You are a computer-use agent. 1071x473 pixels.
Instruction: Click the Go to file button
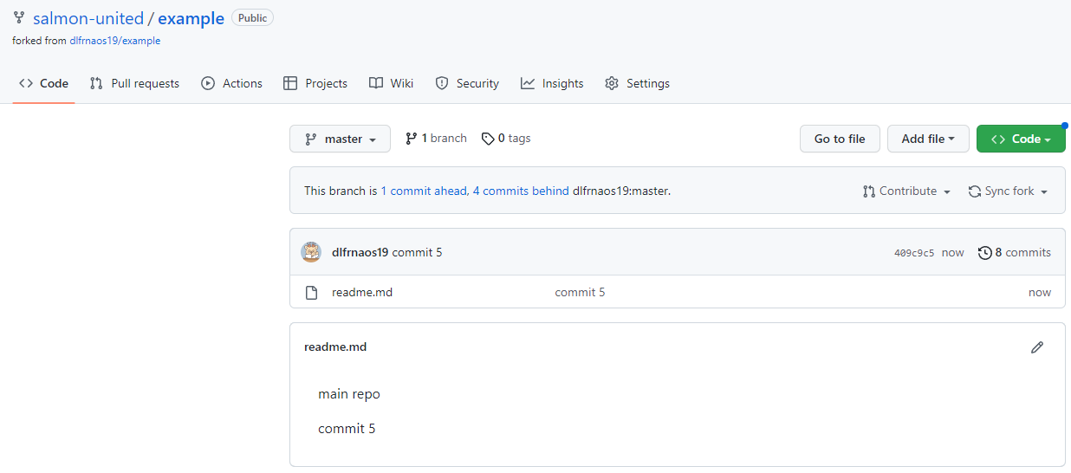click(840, 139)
